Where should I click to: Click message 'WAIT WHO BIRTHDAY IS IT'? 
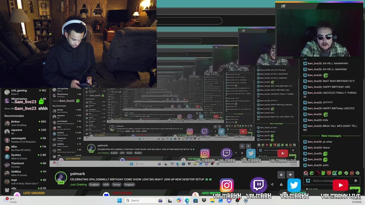coord(329,81)
